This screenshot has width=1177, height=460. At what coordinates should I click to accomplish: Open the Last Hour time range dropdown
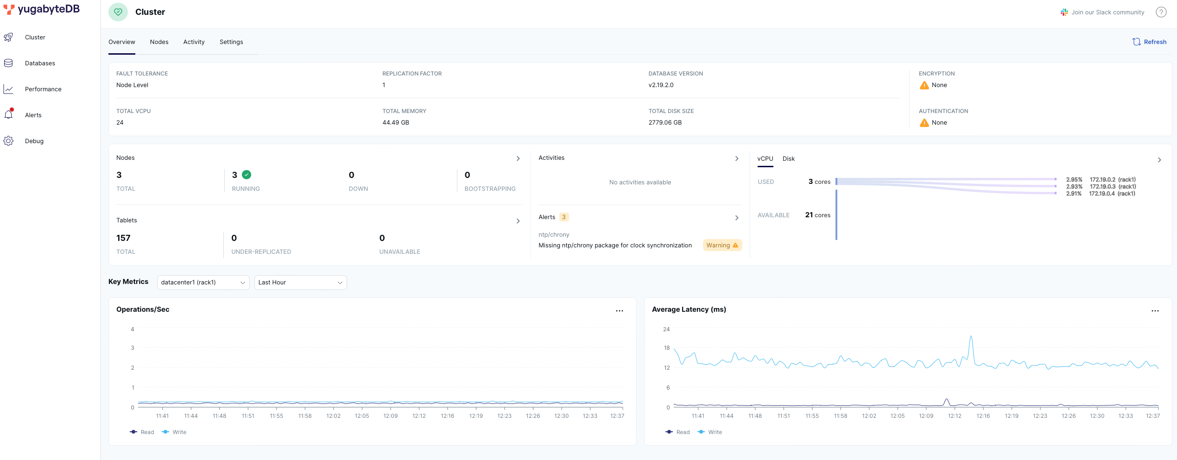tap(300, 283)
